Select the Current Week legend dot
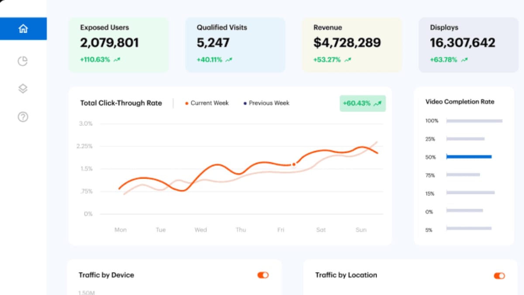This screenshot has height=295, width=524. coord(187,103)
